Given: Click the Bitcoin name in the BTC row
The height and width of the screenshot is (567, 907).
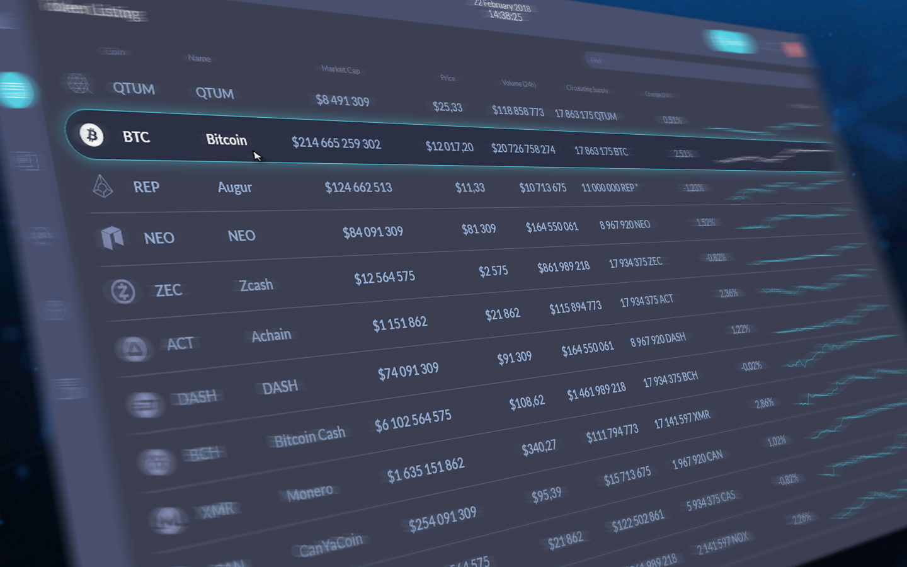Looking at the screenshot, I should pos(226,140).
